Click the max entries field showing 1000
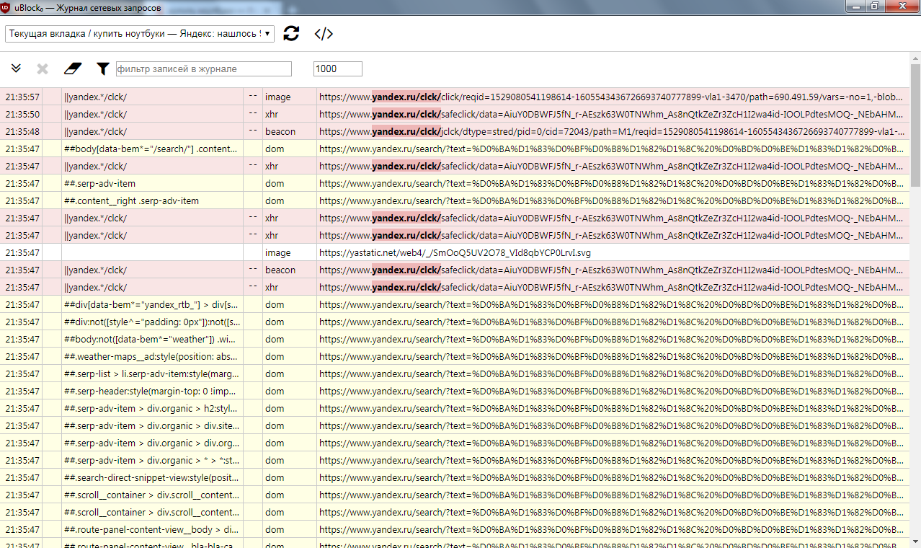The width and height of the screenshot is (921, 548). pyautogui.click(x=337, y=69)
